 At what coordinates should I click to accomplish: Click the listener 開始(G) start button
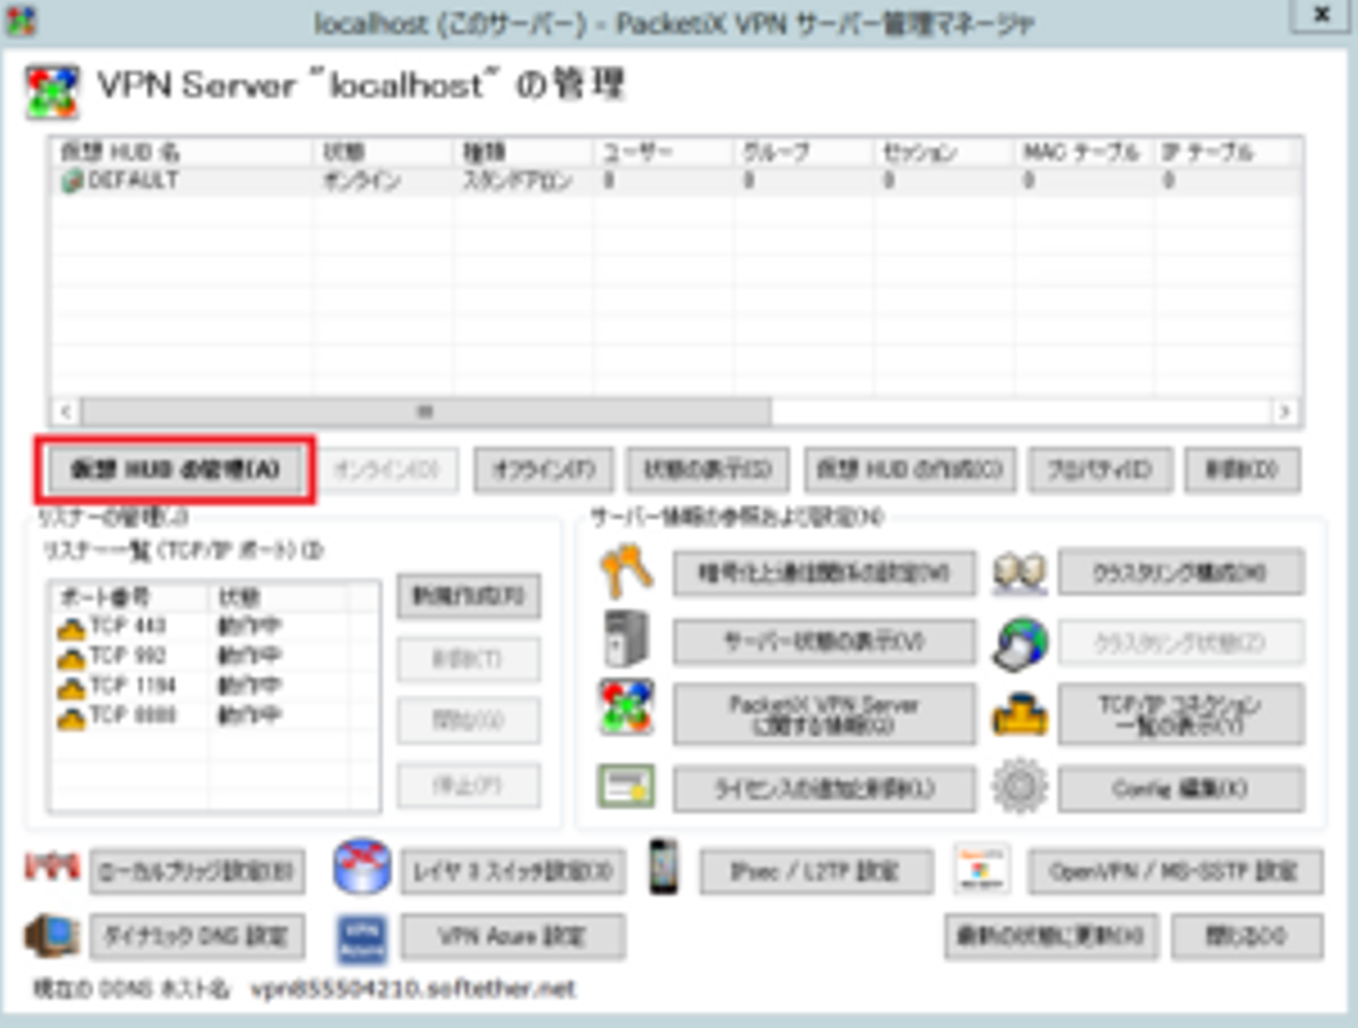coord(469,721)
